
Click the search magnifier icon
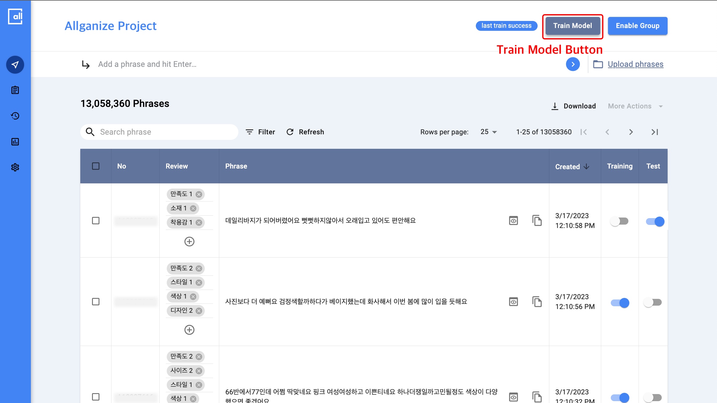click(x=90, y=132)
